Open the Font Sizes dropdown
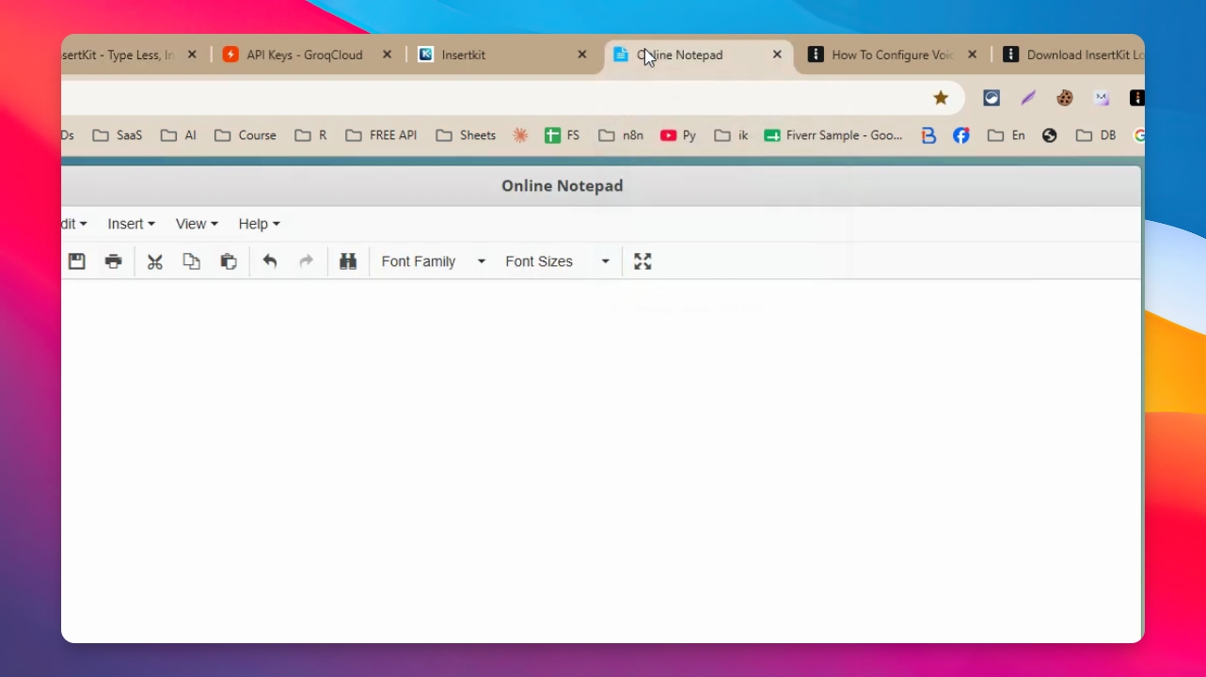 (557, 261)
